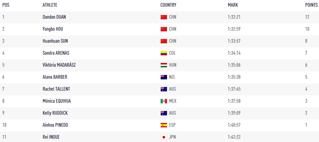Click the MEX country code
The image size is (319, 142).
click(173, 101)
